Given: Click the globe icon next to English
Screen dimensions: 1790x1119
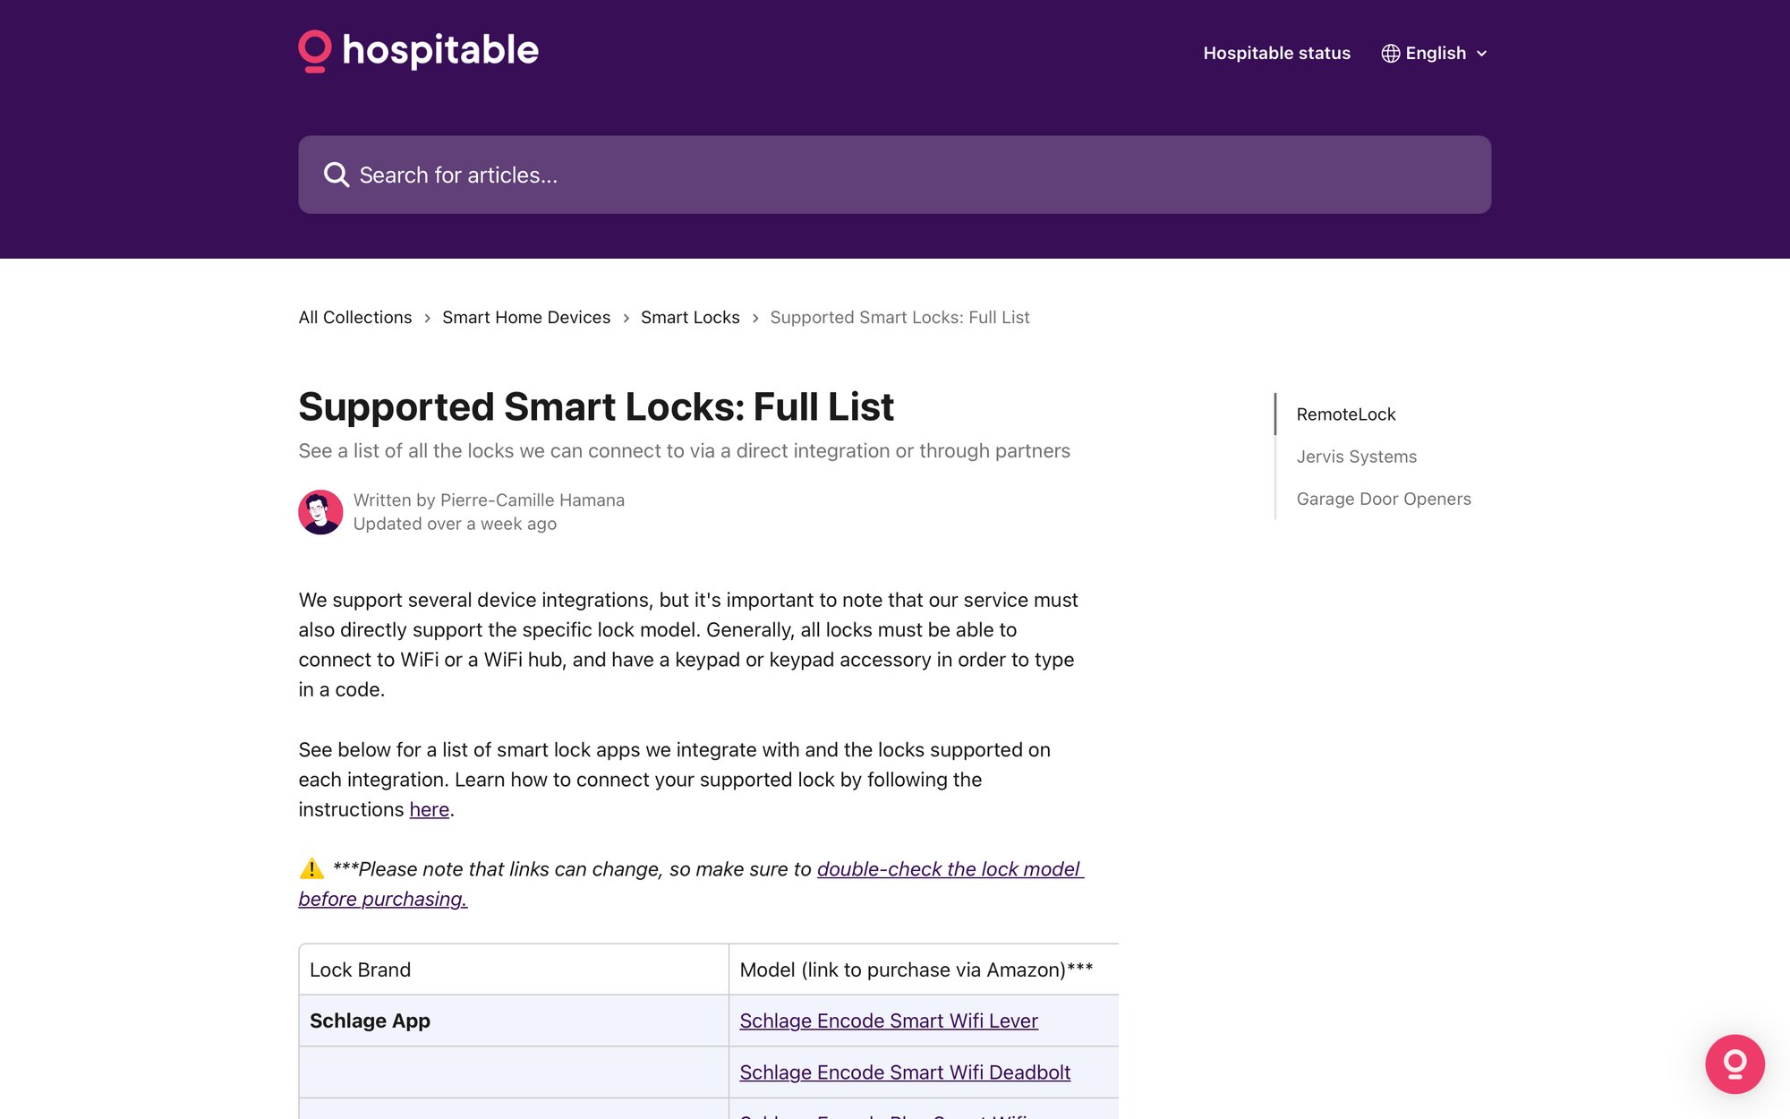Looking at the screenshot, I should tap(1390, 53).
